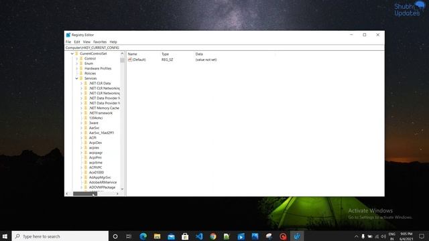This screenshot has height=241, width=429.
Task: Expand the AdAppMgrSvc node
Action: [x=82, y=177]
